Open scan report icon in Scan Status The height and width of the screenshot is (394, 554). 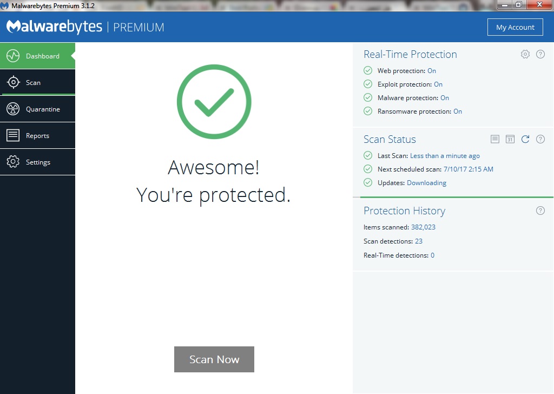click(x=494, y=139)
